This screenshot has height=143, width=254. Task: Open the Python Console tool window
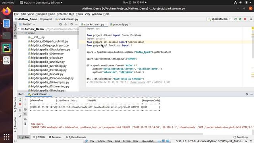76,137
